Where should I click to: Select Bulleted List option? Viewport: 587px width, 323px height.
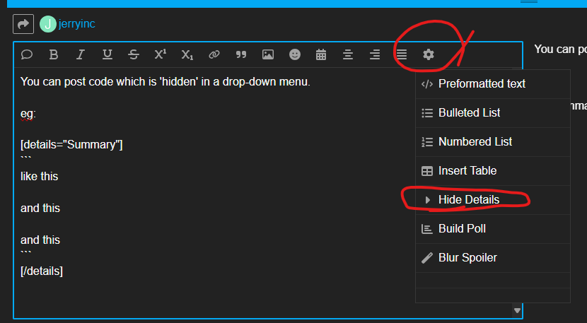pyautogui.click(x=493, y=113)
